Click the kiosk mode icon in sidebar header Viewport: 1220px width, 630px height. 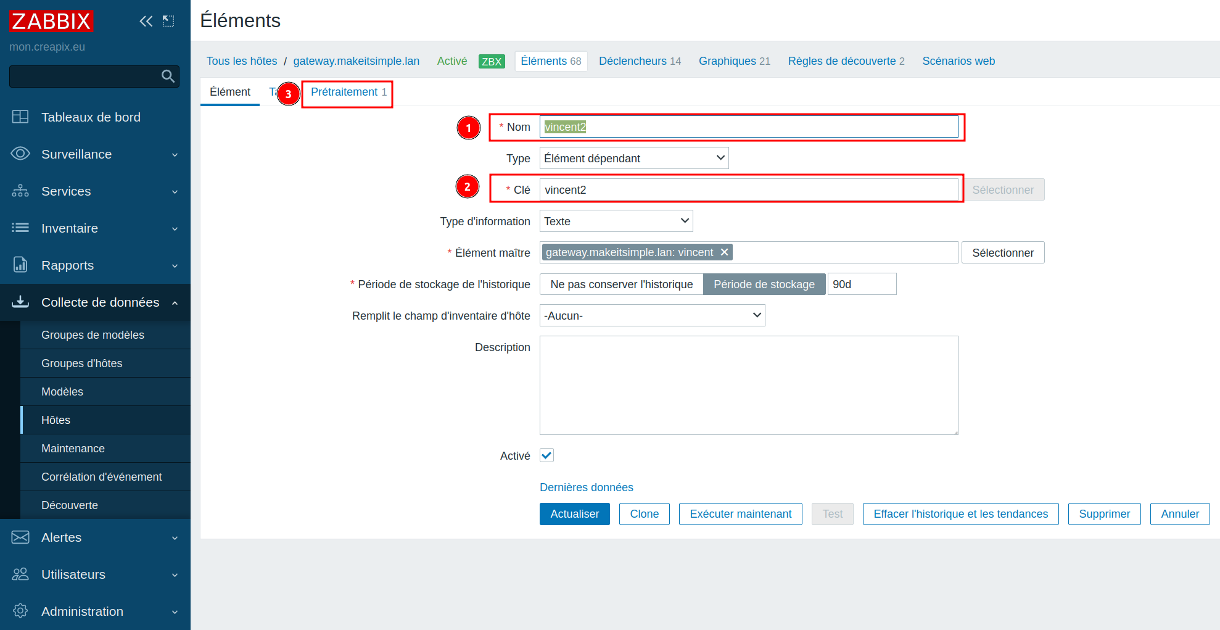pyautogui.click(x=168, y=22)
